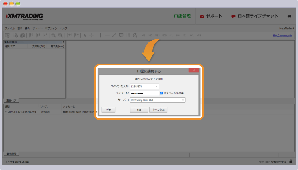Screen dimensions: 298x170
Task: Open the オプション menu
Action: tap(51, 28)
